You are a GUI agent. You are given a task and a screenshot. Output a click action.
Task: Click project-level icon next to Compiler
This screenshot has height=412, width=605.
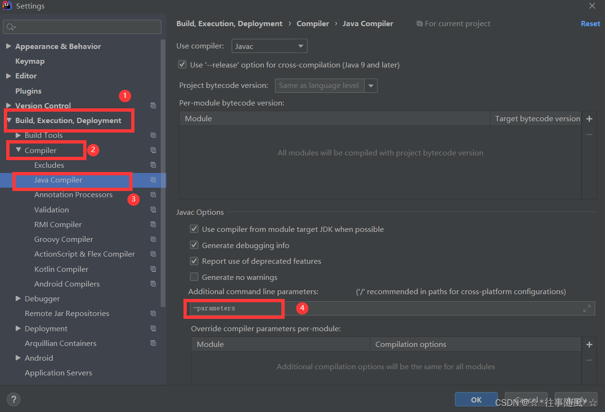(153, 150)
